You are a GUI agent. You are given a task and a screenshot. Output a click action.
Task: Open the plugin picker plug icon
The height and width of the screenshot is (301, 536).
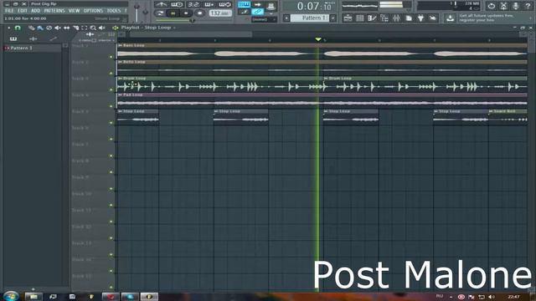tap(420, 18)
